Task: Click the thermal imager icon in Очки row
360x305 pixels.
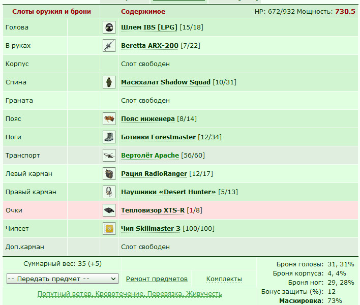Action: point(109,210)
